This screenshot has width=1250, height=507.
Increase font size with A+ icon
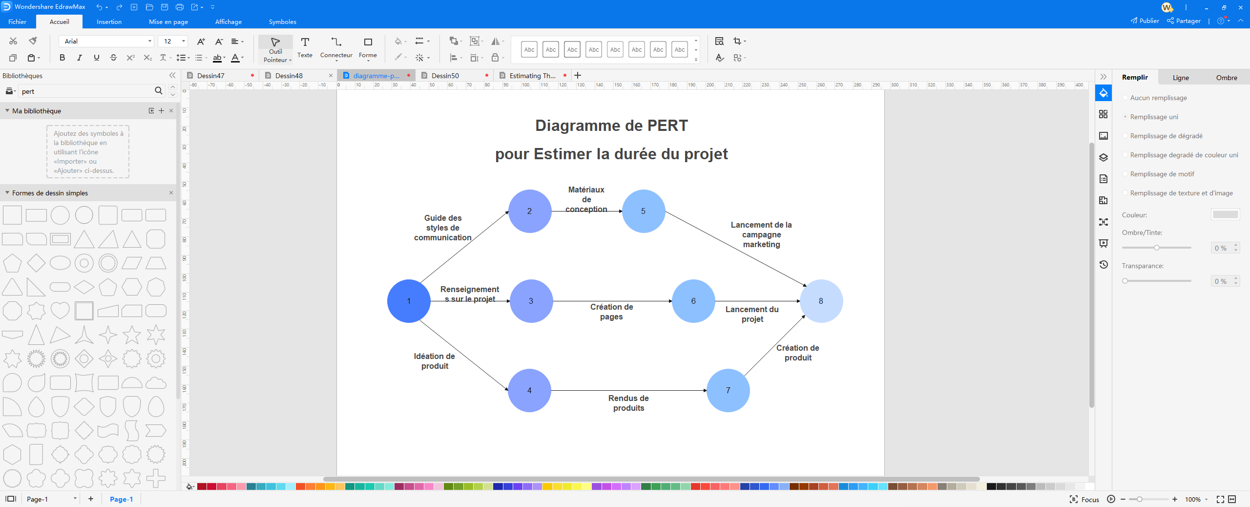point(201,42)
